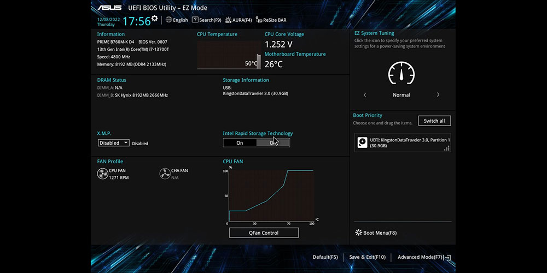Screen dimensions: 547x273
Task: Load defaults with Default(F5)
Action: click(325, 257)
